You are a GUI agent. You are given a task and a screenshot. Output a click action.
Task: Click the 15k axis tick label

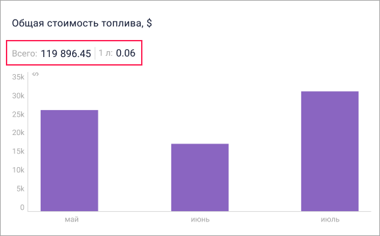tap(18, 151)
